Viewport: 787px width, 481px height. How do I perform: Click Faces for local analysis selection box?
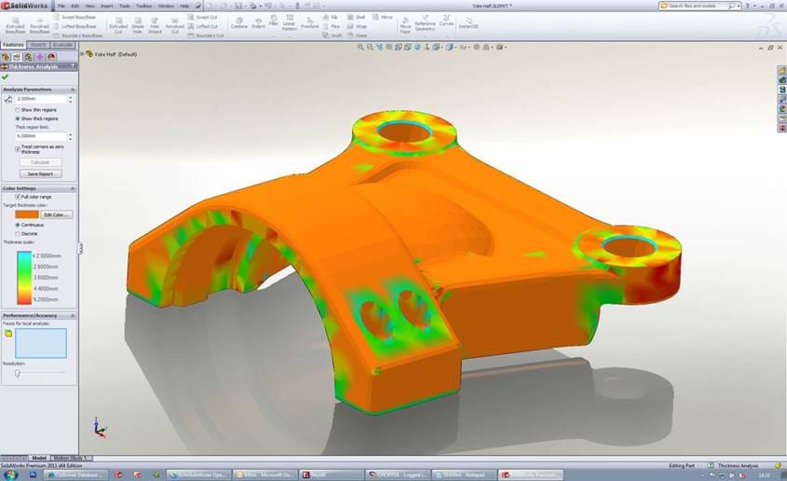click(x=41, y=343)
